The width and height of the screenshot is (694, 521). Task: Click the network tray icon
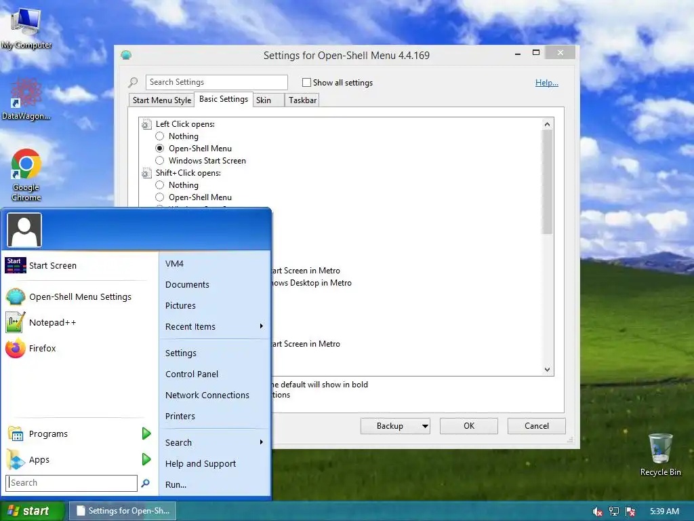point(614,512)
